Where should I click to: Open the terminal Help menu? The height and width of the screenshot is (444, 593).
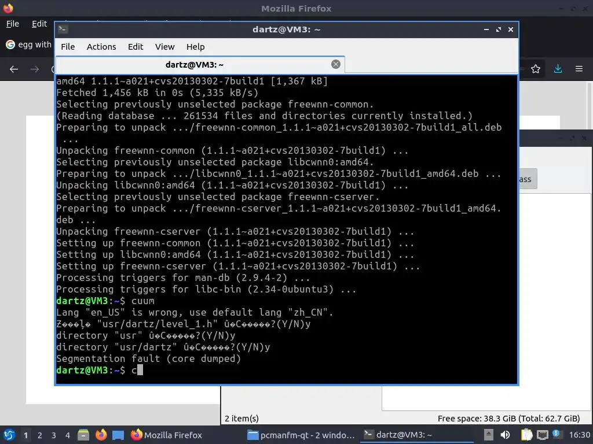[196, 47]
